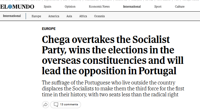
Task: Open the Spain section
Action: coord(47,6)
